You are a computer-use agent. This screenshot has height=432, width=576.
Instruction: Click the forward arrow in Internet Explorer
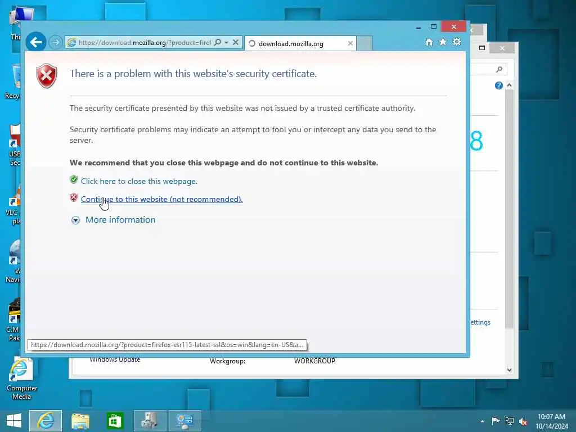56,42
